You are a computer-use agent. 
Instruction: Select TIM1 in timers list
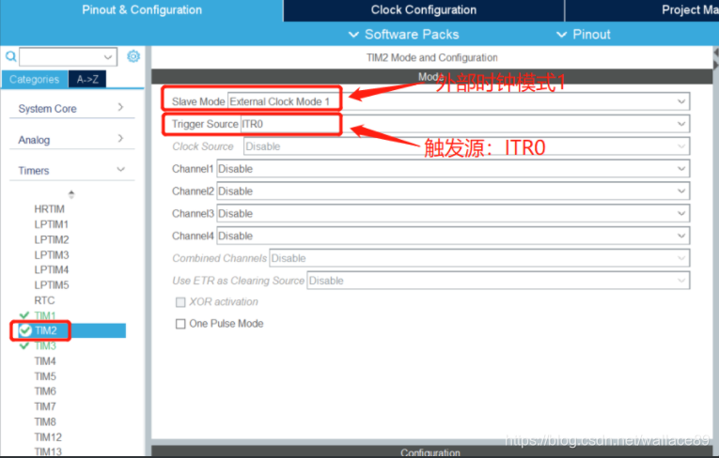pos(45,315)
